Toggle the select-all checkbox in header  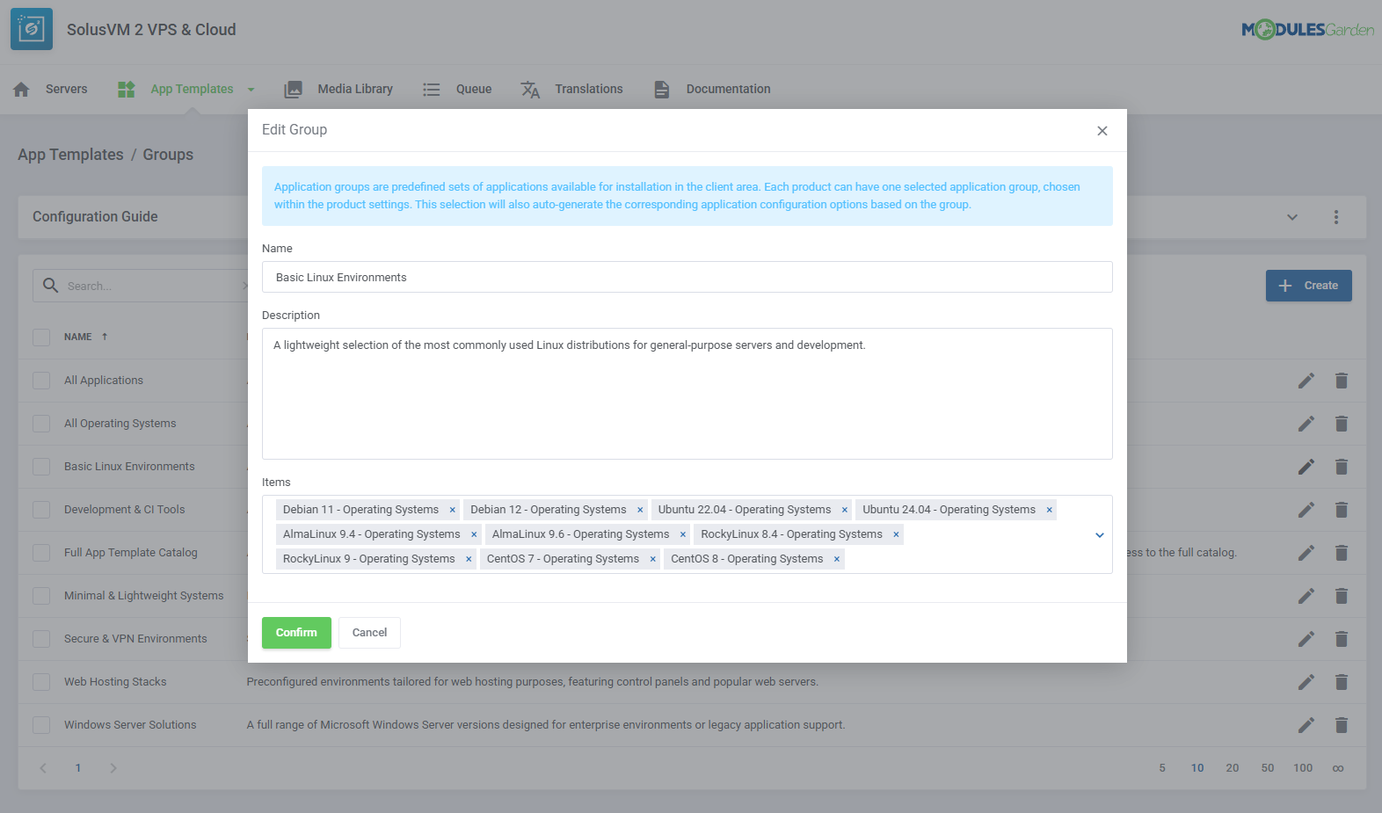click(41, 338)
